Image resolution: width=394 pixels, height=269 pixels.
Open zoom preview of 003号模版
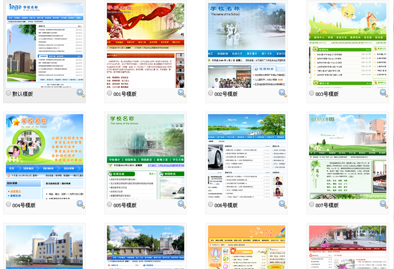[x=384, y=93]
